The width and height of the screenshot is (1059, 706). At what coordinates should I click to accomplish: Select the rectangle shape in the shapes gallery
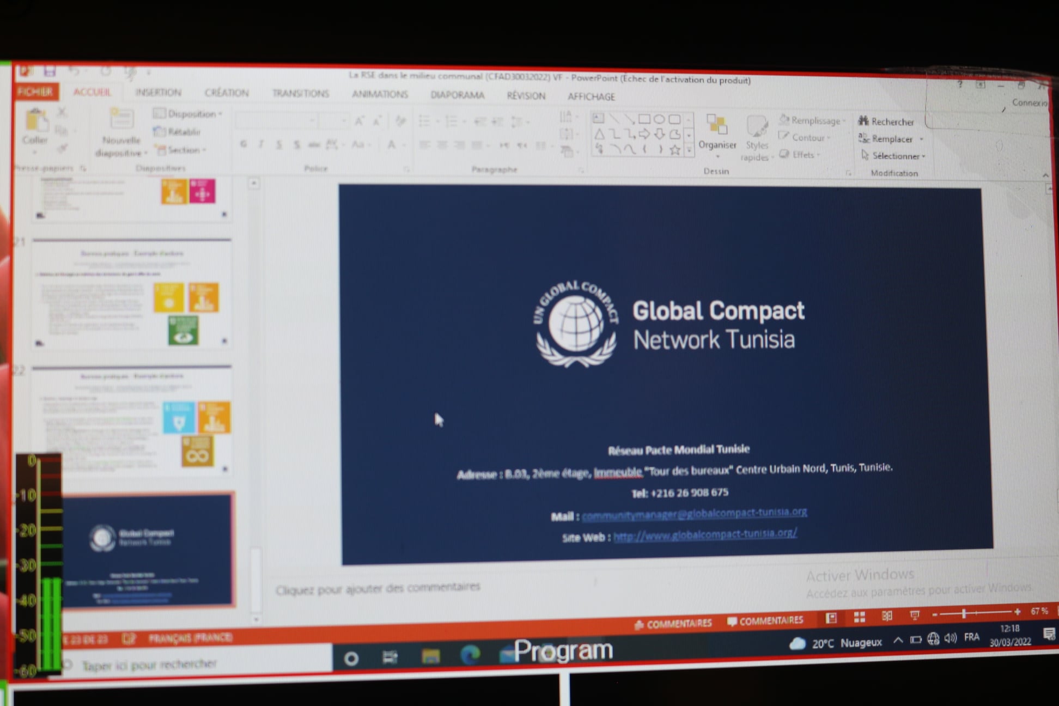click(x=644, y=119)
